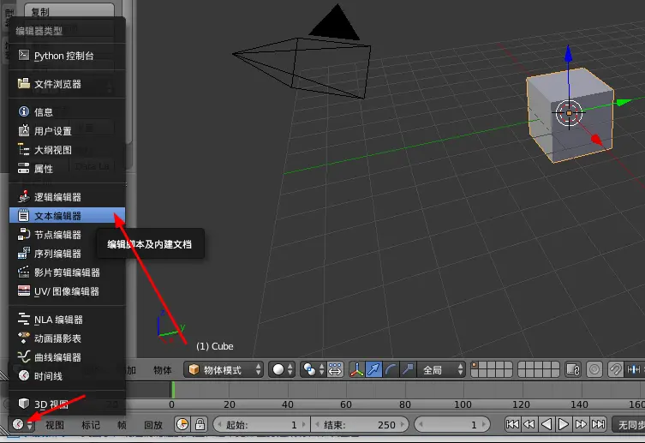Viewport: 645px width, 443px height.
Task: Open the pivot point dropdown
Action: 313,370
